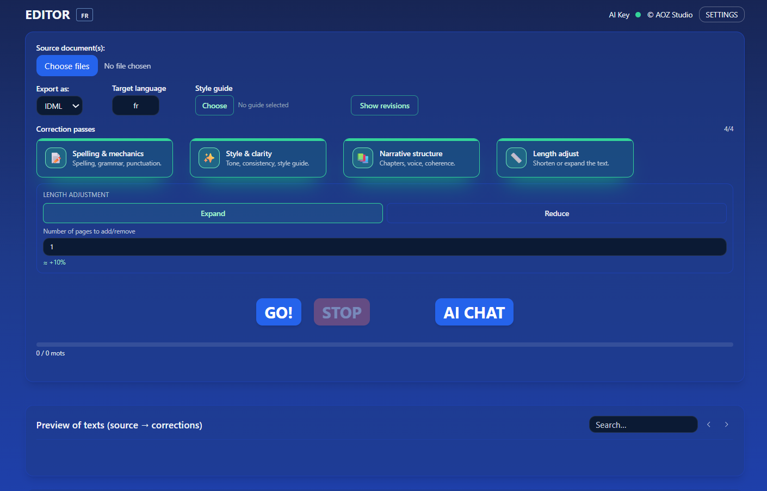Click the 'Correction passes' label
This screenshot has width=767, height=491.
click(x=65, y=129)
